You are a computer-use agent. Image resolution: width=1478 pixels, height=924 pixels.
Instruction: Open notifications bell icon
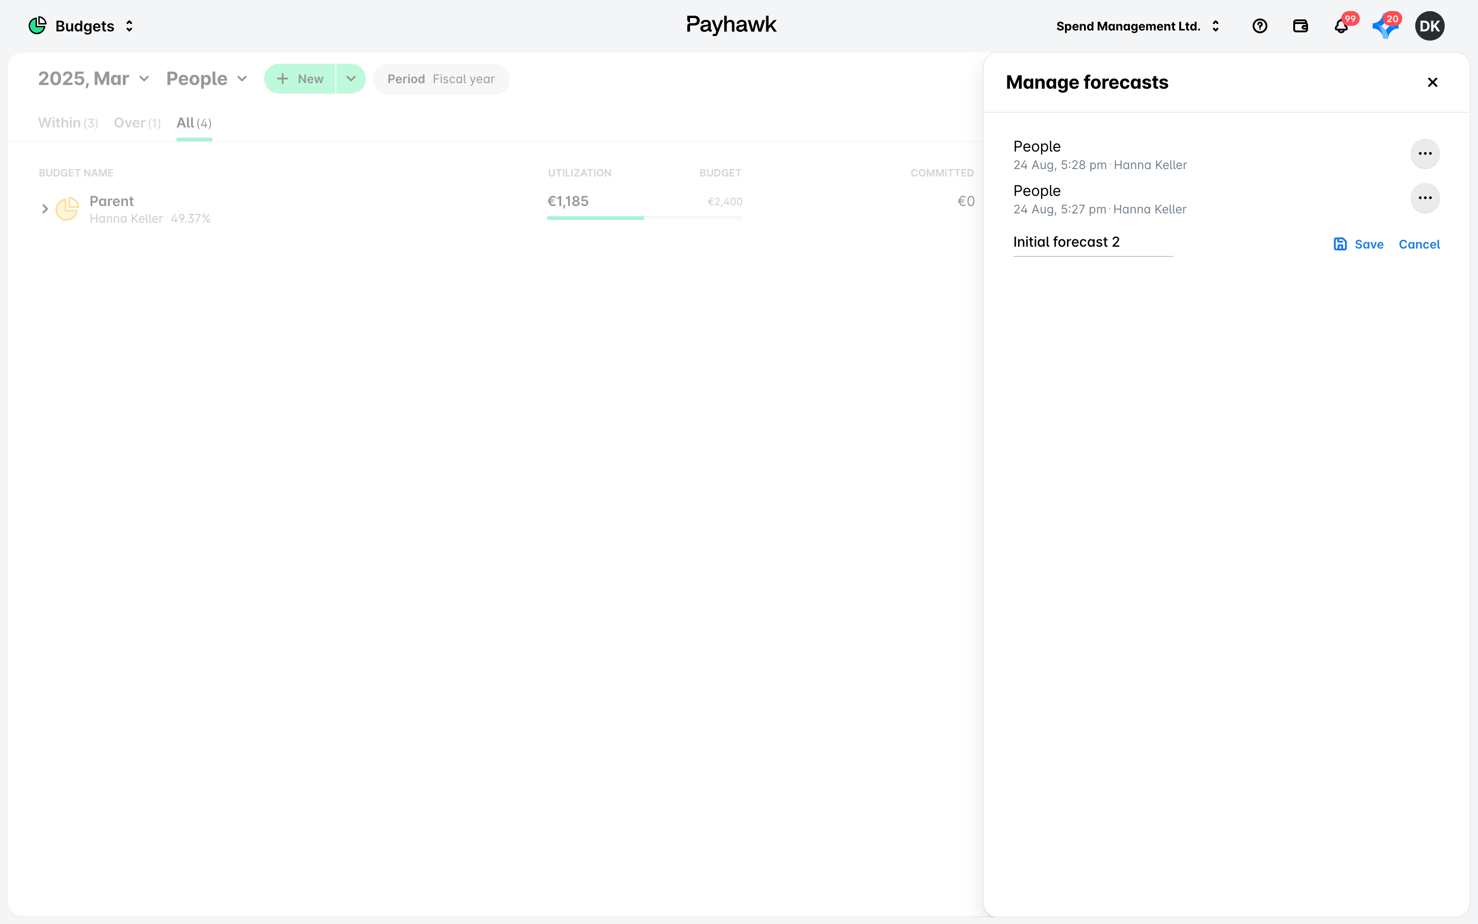point(1340,26)
